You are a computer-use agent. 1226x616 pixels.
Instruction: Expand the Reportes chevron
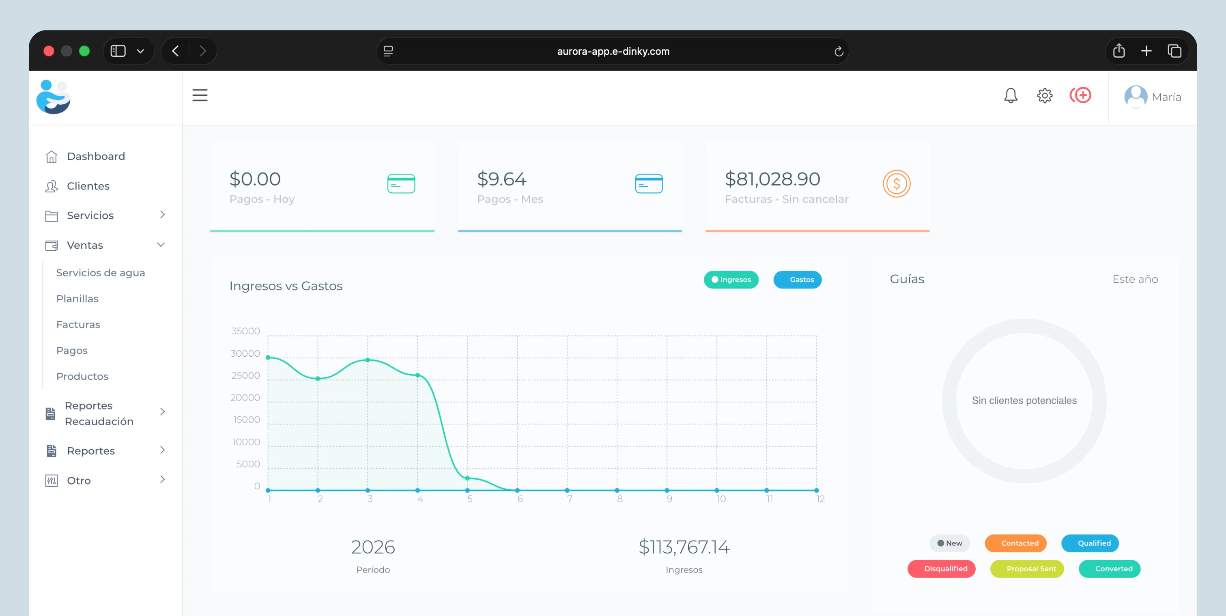click(162, 450)
